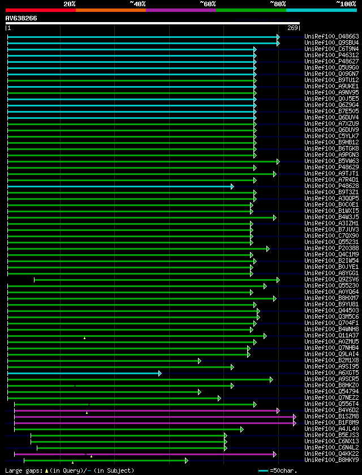Click the UniRef100_B4W3J5 label
Image resolution: width=362 pixels, height=475 pixels.
[331, 217]
